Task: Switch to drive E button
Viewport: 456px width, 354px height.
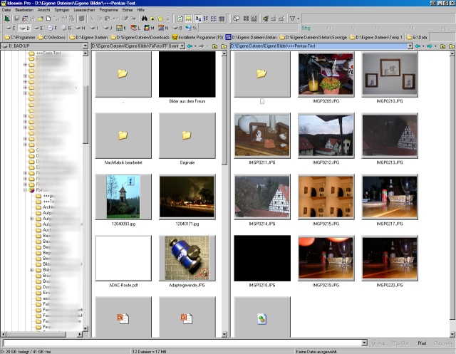Action: click(38, 28)
